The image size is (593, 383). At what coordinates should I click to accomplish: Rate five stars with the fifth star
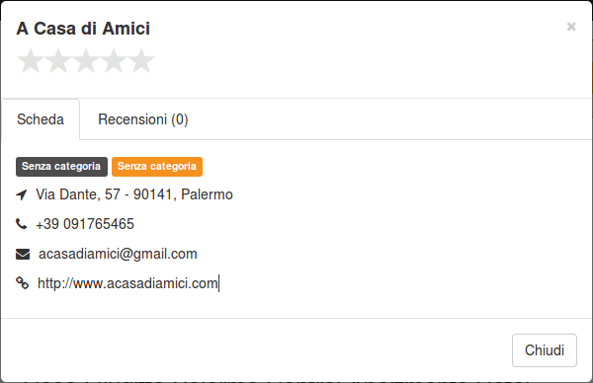pos(141,60)
